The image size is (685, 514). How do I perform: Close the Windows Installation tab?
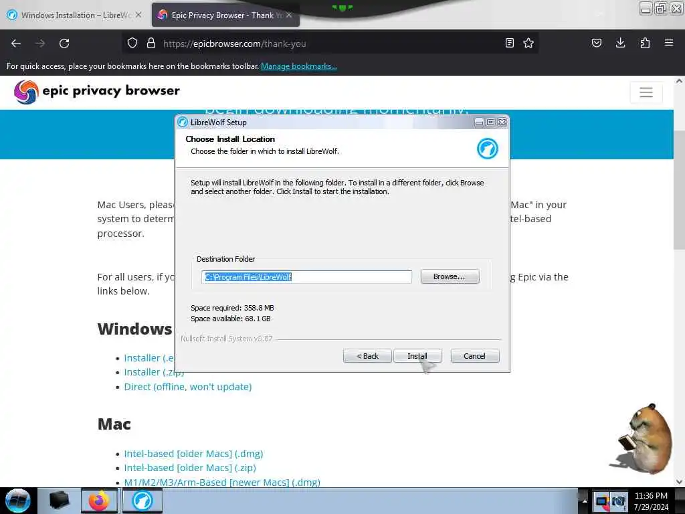(x=138, y=15)
